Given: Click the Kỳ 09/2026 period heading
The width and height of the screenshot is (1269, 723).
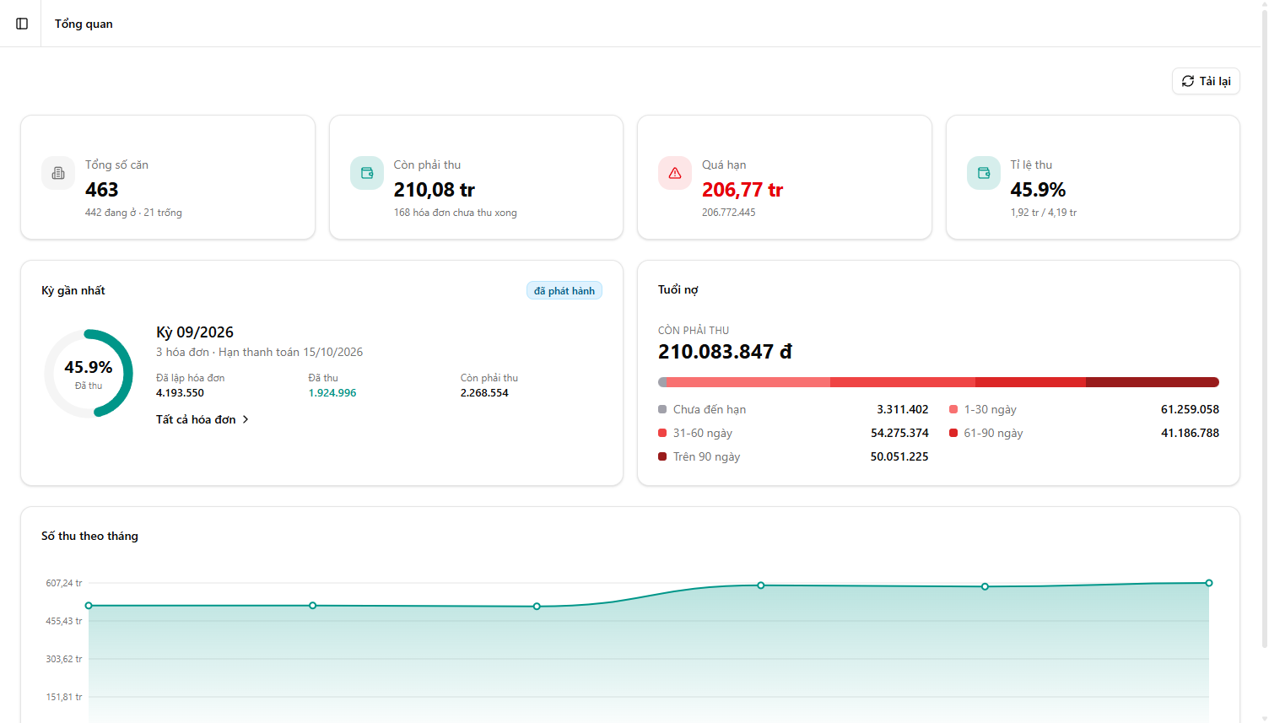Looking at the screenshot, I should (x=195, y=332).
